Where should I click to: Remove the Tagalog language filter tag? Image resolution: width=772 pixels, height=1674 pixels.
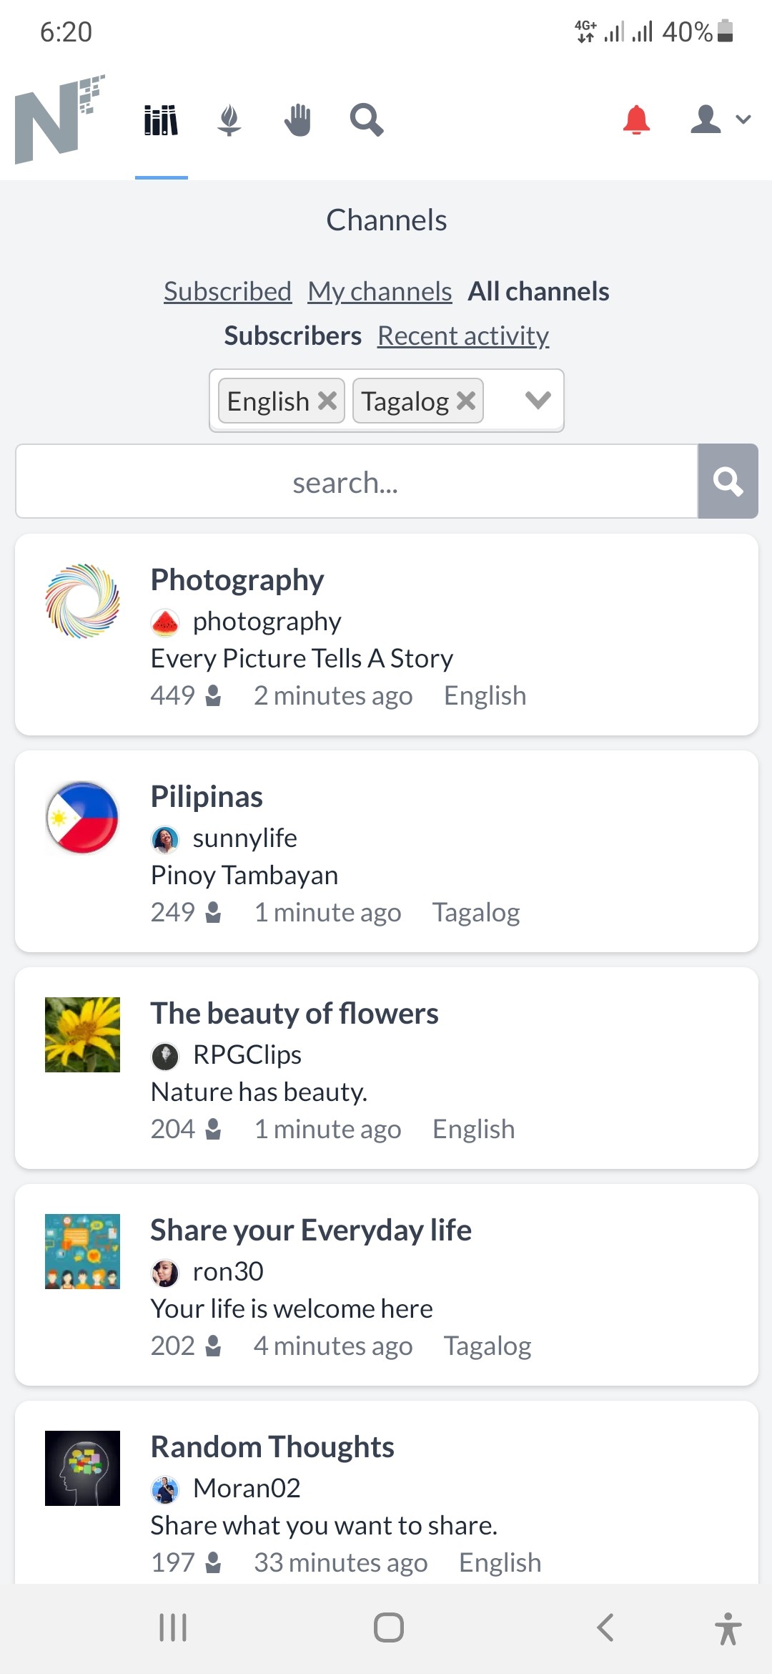tap(466, 401)
